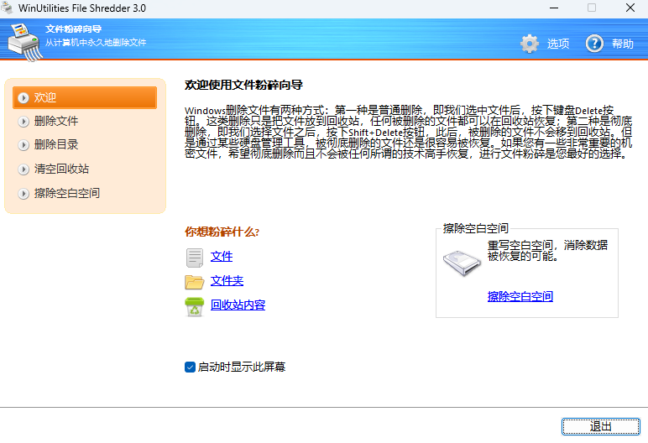Click arrow bullet next to 清空回收站
The image size is (648, 443).
pos(23,169)
